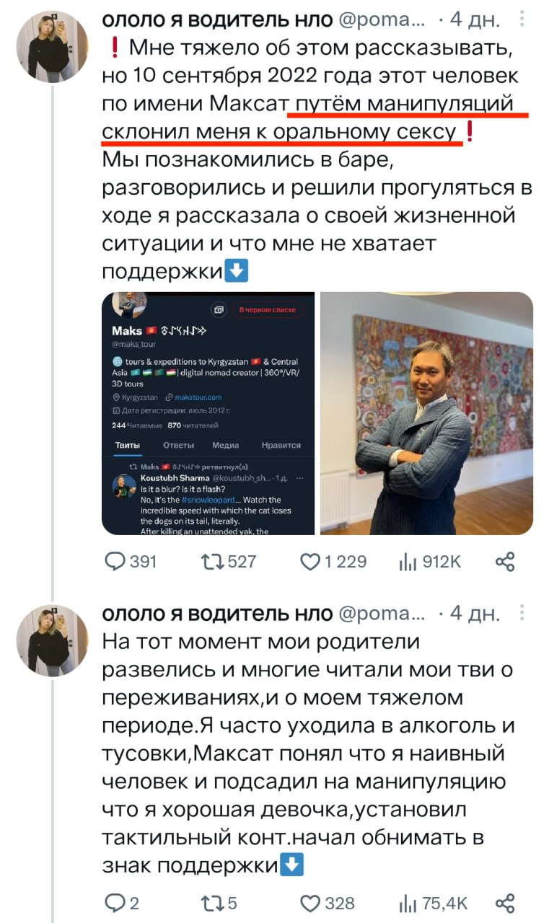Open the three-dot menu on the second tweet
The height and width of the screenshot is (923, 549).
524,614
